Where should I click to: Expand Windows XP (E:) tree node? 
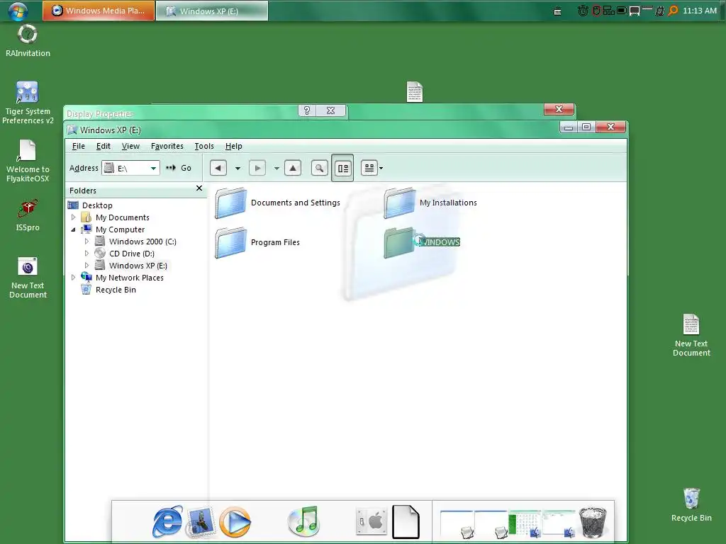pos(86,266)
